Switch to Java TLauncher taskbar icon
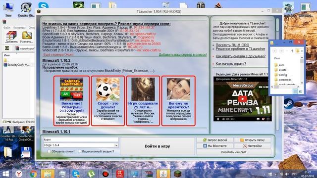The image size is (317, 178). pyautogui.click(x=163, y=174)
